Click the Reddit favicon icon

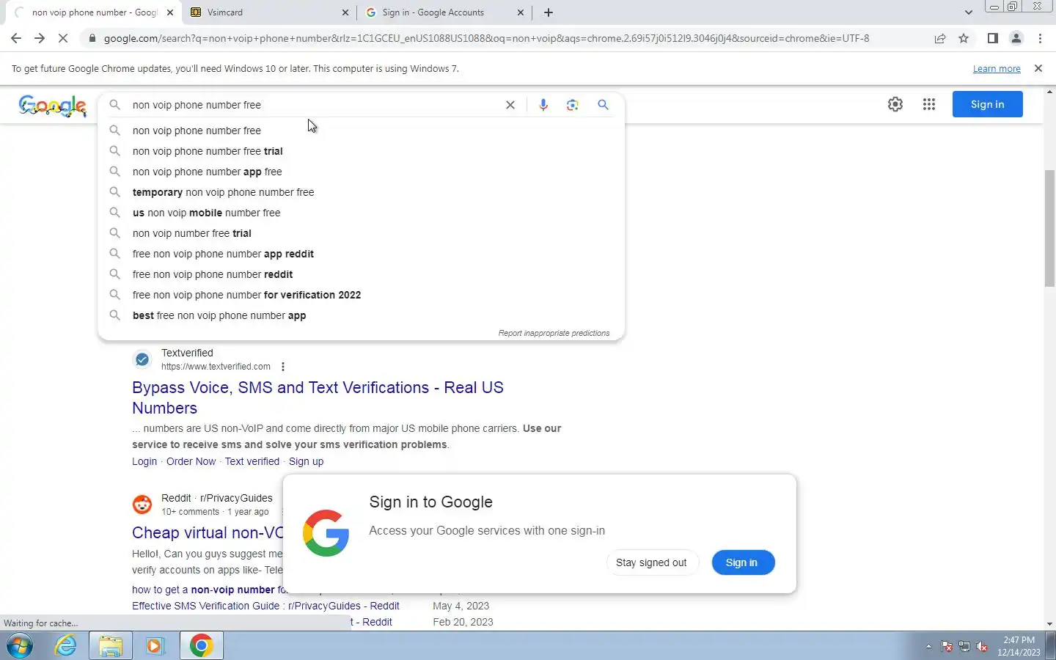pos(142,505)
